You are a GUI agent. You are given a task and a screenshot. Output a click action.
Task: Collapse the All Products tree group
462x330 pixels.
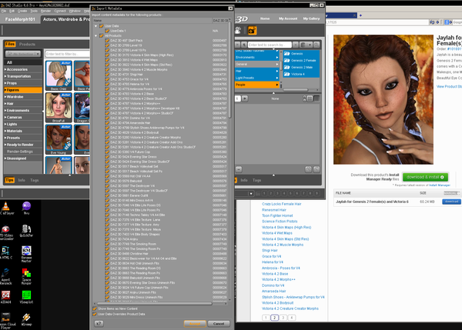pos(96,35)
